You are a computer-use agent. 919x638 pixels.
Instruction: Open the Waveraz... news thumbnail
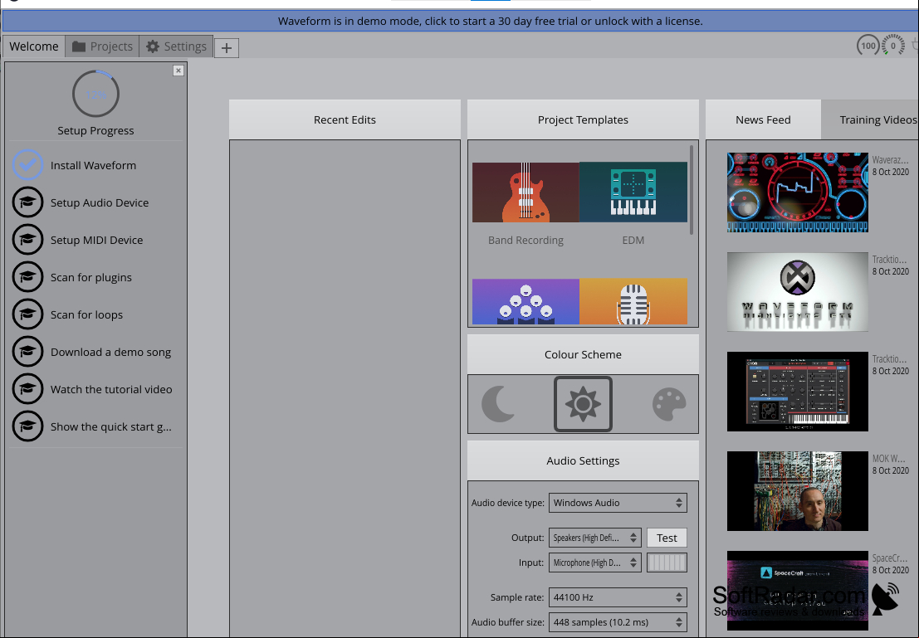(798, 192)
